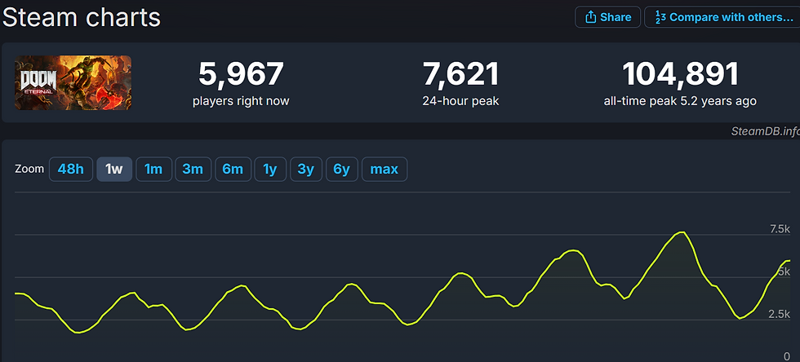The image size is (800, 362).
Task: Click the 5,967 players right now value
Action: tap(241, 74)
